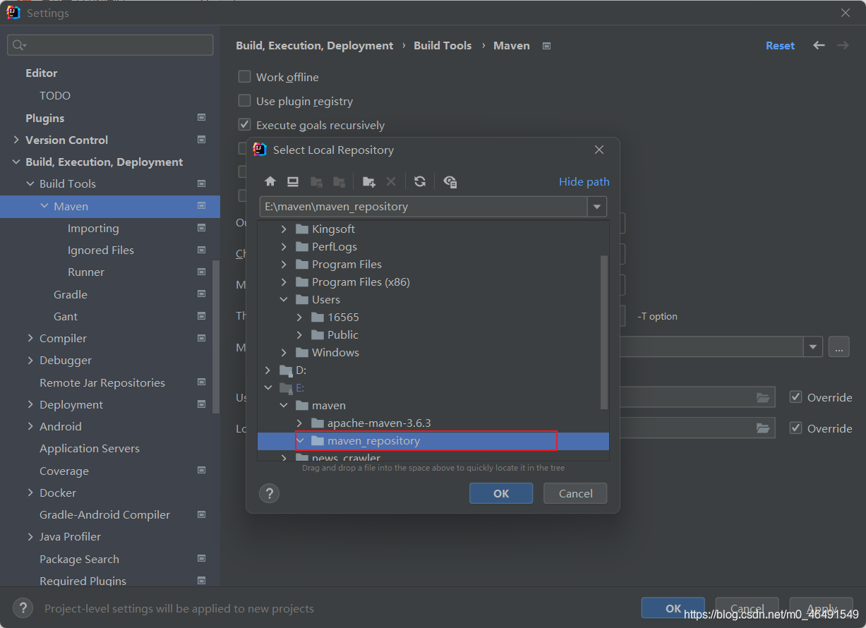Click project-level icon on Package Search row

click(201, 559)
